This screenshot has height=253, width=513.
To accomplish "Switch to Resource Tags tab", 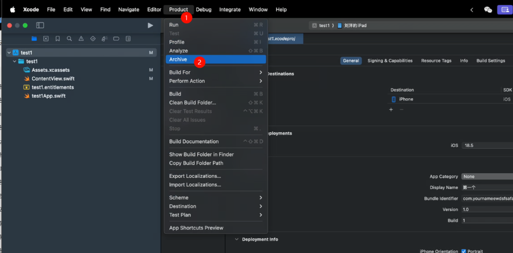I will pos(436,61).
